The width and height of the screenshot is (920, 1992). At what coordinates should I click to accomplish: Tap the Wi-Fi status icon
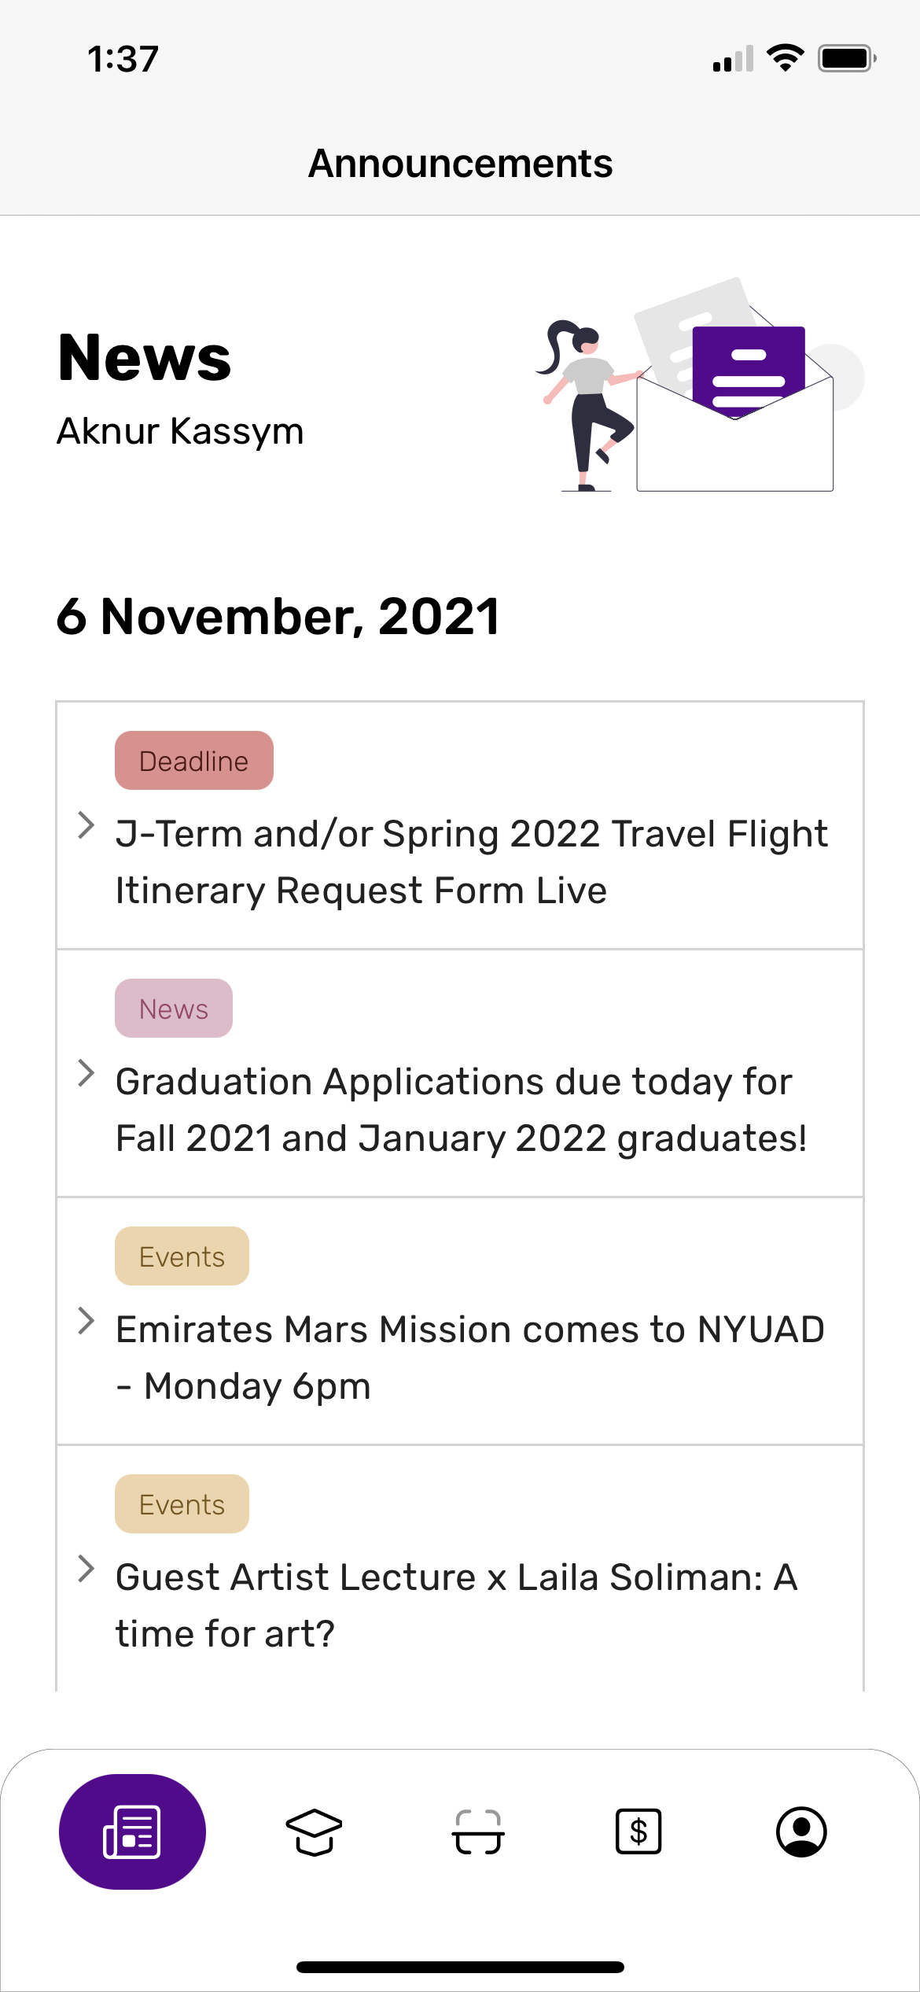[785, 58]
